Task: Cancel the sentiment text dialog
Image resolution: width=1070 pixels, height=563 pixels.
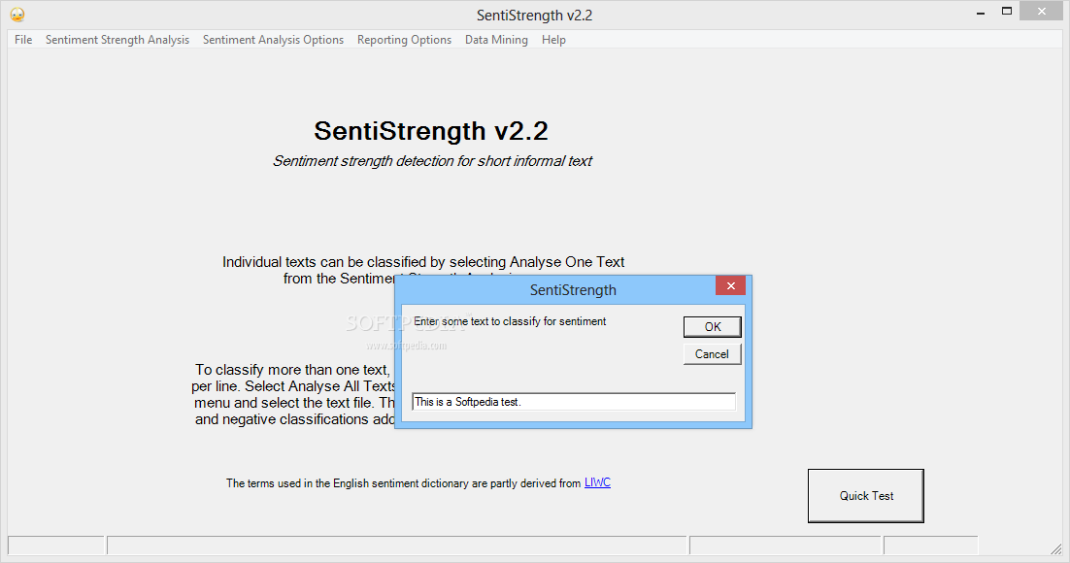Action: point(713,354)
